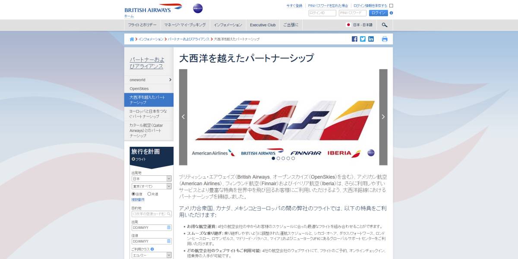
Task: Select the first carousel dot
Action: pyautogui.click(x=273, y=158)
